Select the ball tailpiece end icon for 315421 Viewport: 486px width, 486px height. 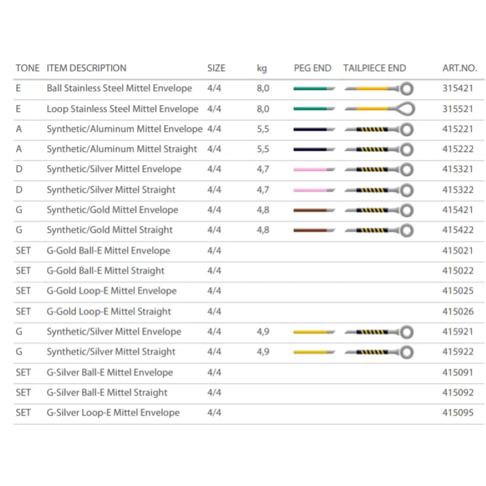tap(379, 89)
